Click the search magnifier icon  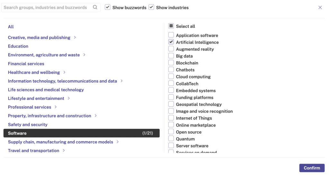click(x=95, y=7)
